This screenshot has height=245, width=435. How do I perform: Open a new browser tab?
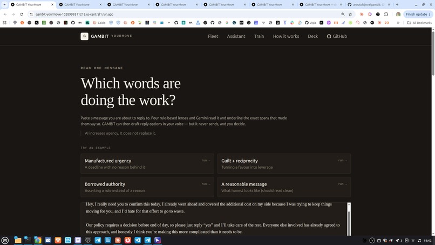pos(397,4)
